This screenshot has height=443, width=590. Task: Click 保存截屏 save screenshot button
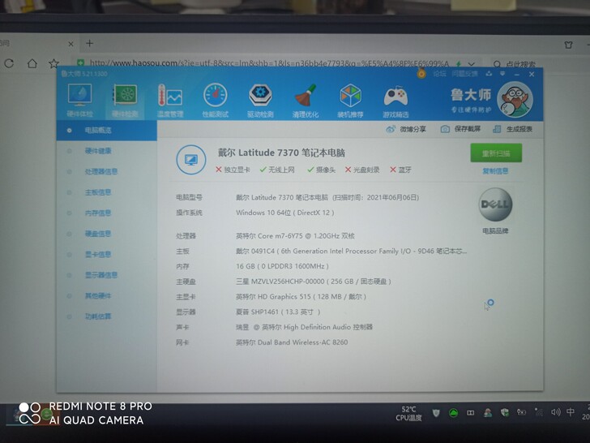click(460, 129)
